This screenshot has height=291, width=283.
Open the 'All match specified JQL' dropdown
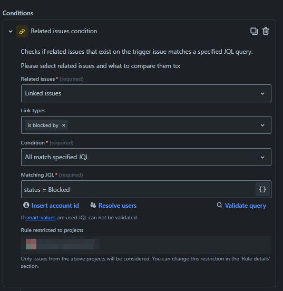(x=146, y=157)
